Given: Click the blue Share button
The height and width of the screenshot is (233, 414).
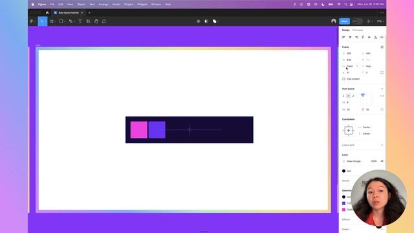Looking at the screenshot, I should click(344, 21).
